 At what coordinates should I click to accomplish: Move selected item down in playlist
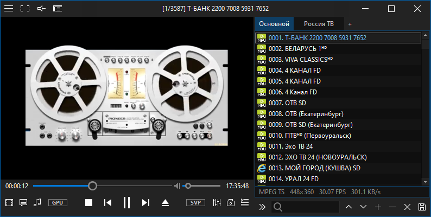click(x=363, y=207)
